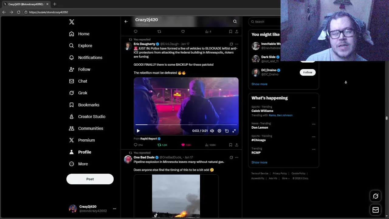Like the topmost partially visible post
The width and height of the screenshot is (389, 219).
point(183,31)
